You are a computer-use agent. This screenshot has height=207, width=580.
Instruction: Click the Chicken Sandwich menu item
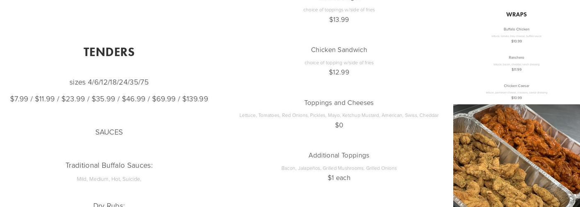coord(339,50)
